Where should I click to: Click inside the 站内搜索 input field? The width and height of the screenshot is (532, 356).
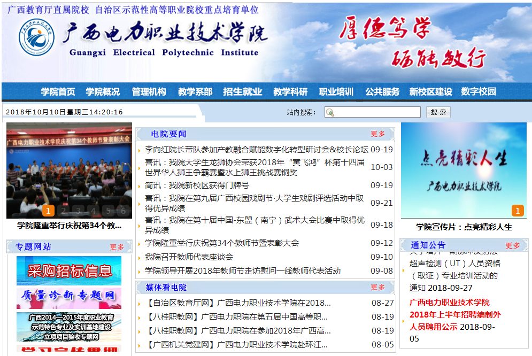coord(373,112)
